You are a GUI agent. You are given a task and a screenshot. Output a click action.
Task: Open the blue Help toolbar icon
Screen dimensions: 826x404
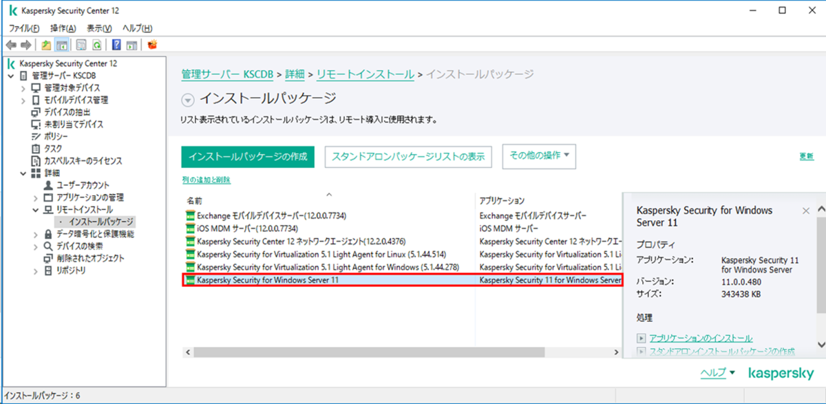click(116, 45)
